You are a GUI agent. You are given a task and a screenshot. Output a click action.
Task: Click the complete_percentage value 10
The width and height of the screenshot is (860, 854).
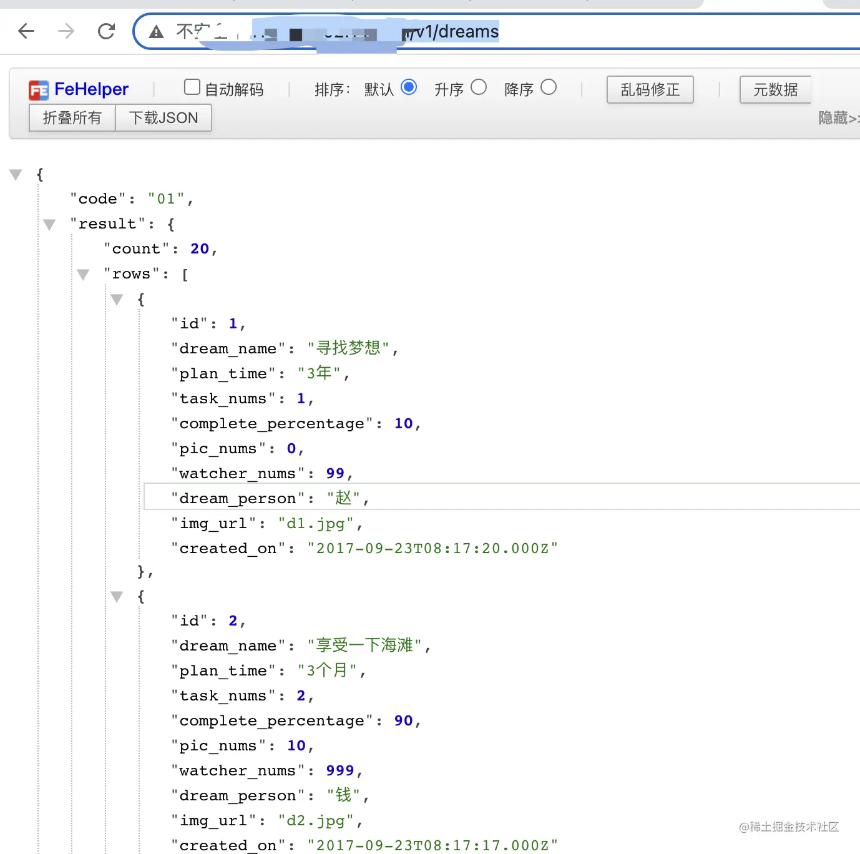point(404,424)
